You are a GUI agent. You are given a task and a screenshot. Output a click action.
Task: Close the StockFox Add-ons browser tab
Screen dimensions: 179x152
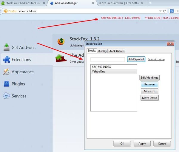click(44, 3)
